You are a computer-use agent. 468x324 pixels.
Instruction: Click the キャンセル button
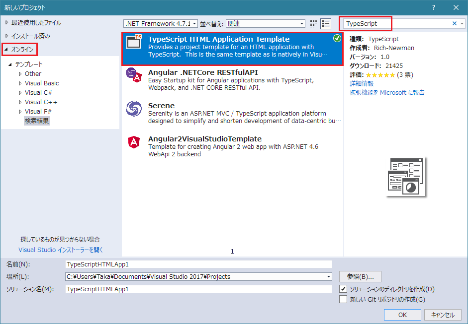[443, 315]
